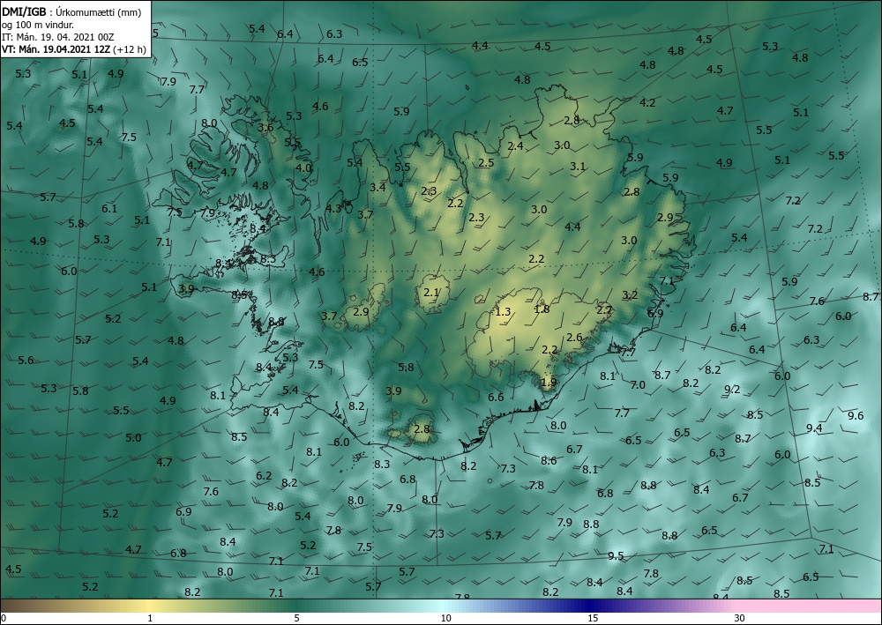Click the map value '3.2'

click(x=630, y=295)
